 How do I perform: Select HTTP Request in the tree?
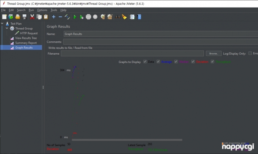tap(29, 33)
